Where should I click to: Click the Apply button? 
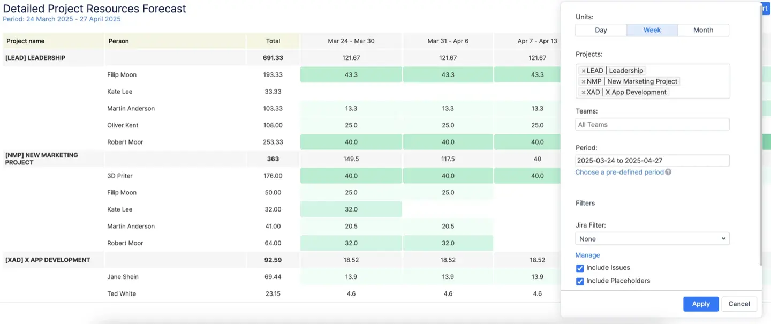point(700,304)
